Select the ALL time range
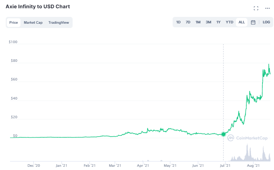 point(242,22)
